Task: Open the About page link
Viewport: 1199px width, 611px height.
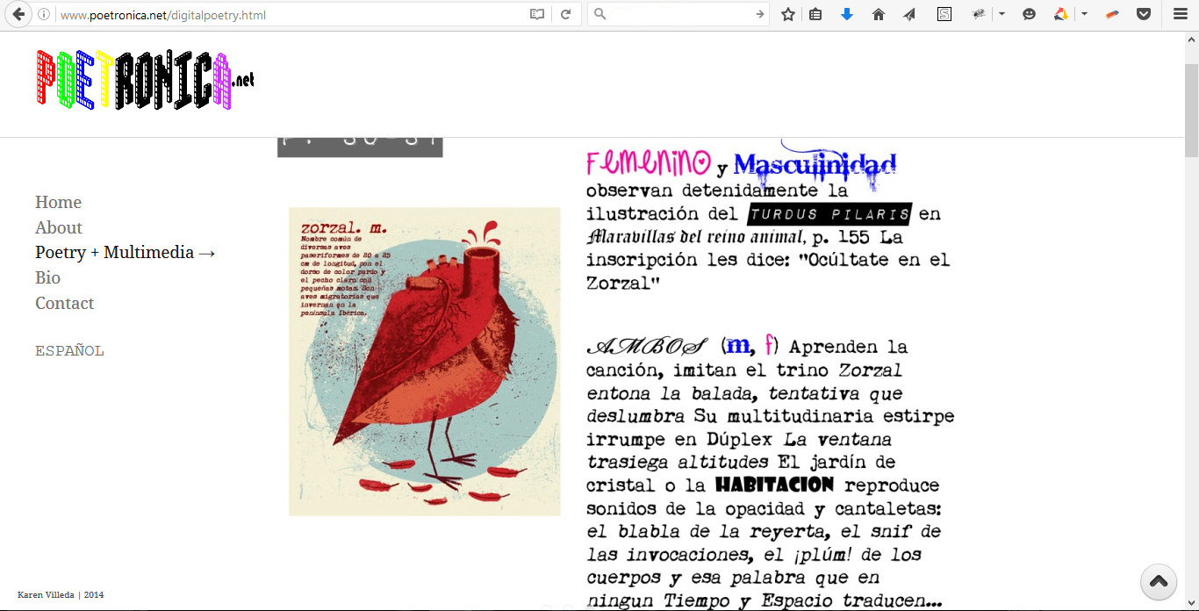Action: [59, 227]
